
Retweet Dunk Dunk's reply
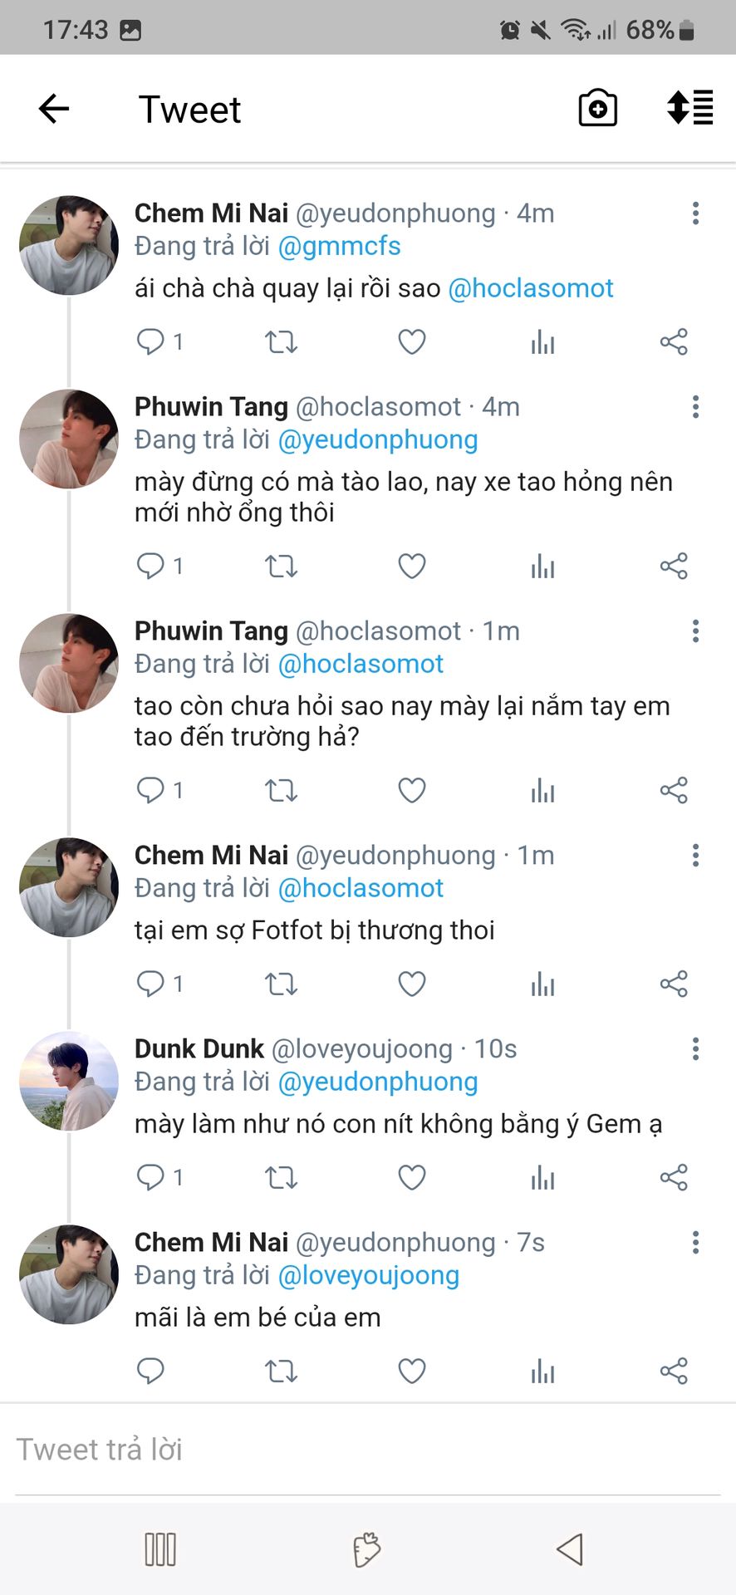click(281, 1178)
